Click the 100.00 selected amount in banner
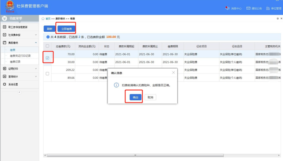This screenshot has width=283, height=161. click(111, 37)
